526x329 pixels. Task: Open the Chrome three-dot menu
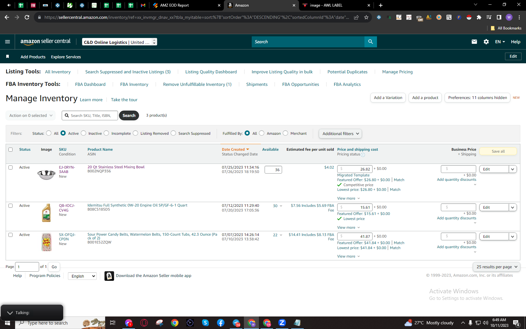(x=519, y=17)
